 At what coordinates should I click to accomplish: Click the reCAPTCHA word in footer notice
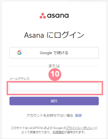click(x=36, y=128)
